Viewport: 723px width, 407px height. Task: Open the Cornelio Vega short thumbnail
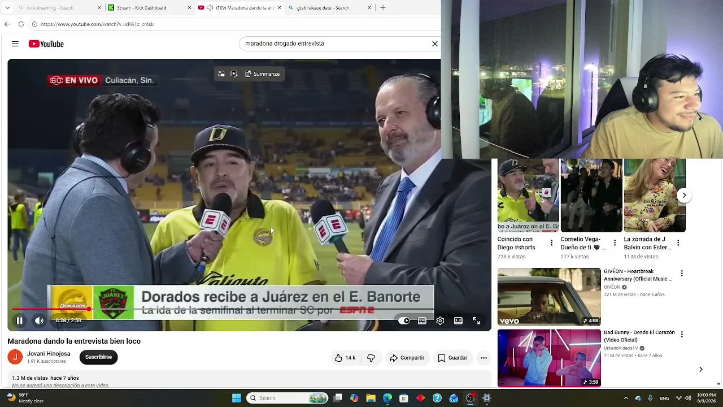click(591, 196)
